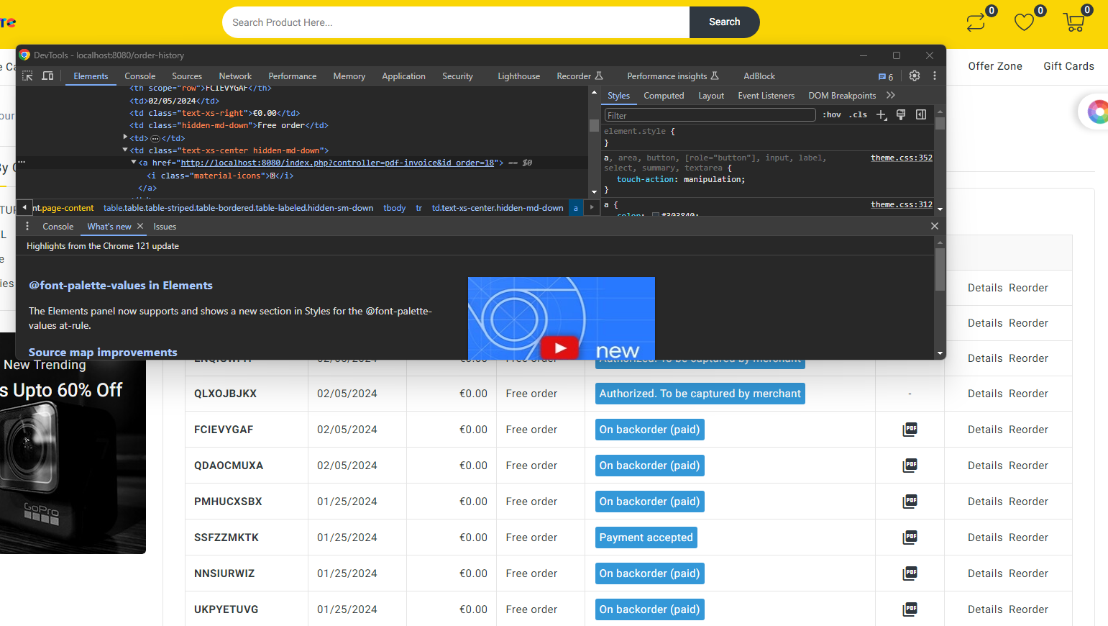Screen dimensions: 1108x626
Task: Activate the inspect element picker tool
Action: pos(28,76)
